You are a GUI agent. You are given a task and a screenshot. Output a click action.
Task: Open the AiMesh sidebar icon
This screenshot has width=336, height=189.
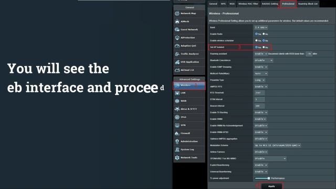click(177, 22)
